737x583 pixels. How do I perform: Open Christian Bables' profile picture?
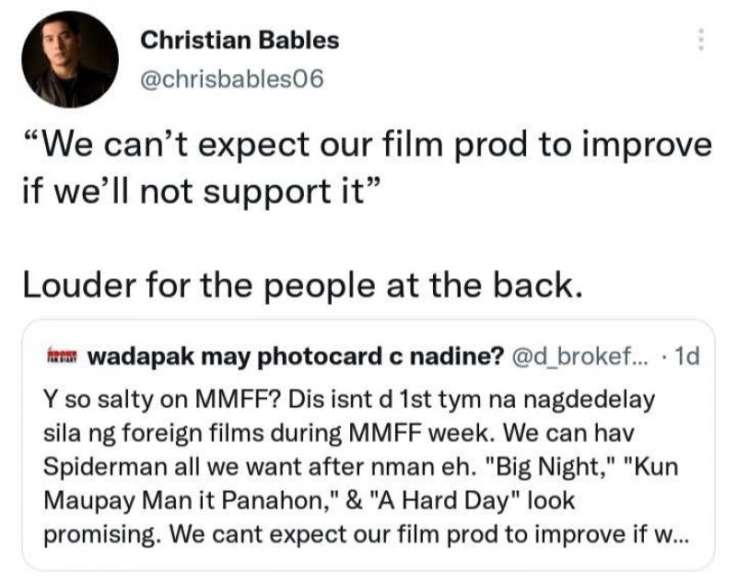pos(70,59)
